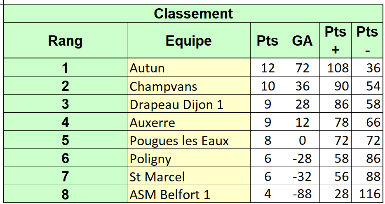Click the Equipe column header

click(188, 40)
